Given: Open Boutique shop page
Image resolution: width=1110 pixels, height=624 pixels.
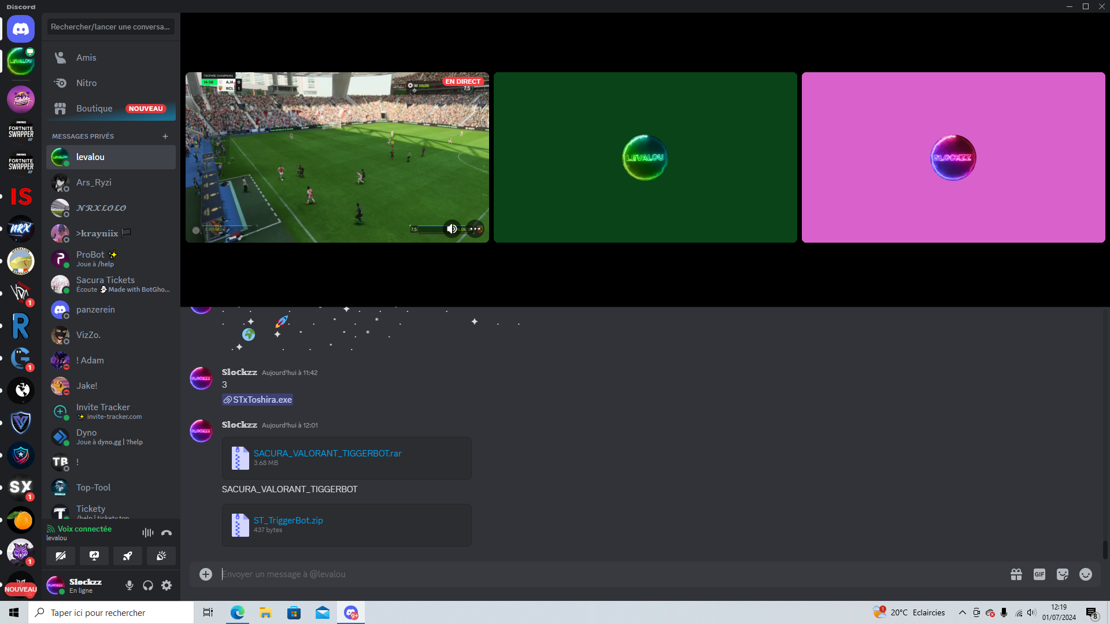Looking at the screenshot, I should [111, 109].
